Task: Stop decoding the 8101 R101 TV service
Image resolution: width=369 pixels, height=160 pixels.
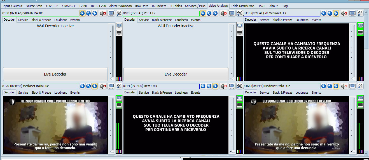Action: click(x=203, y=13)
